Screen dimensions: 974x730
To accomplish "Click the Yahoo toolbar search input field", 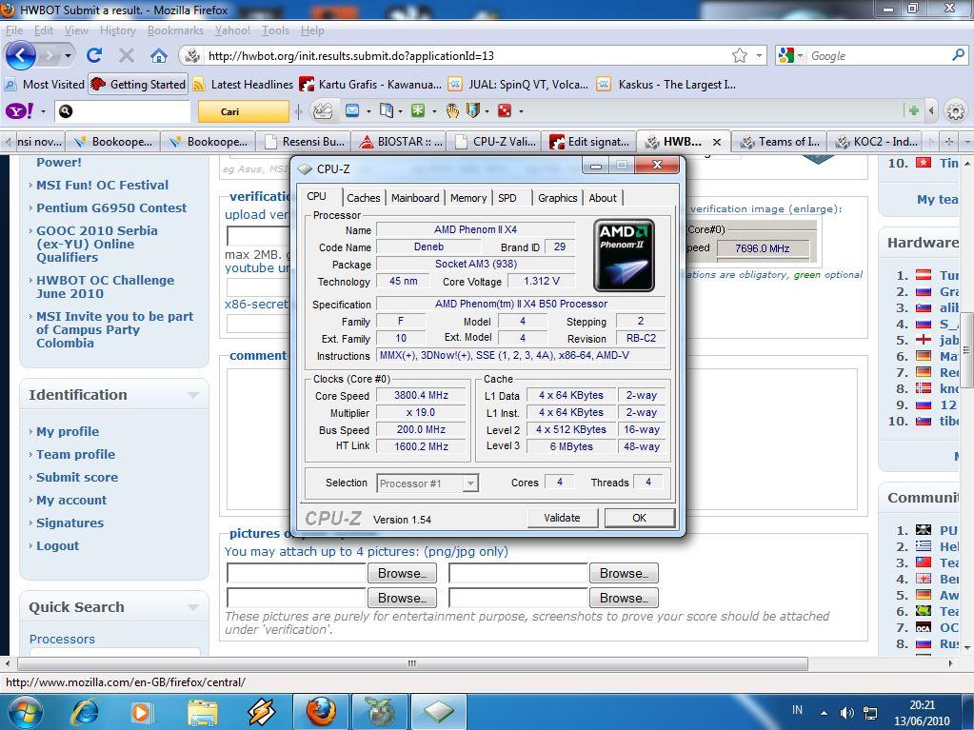I will pos(122,111).
